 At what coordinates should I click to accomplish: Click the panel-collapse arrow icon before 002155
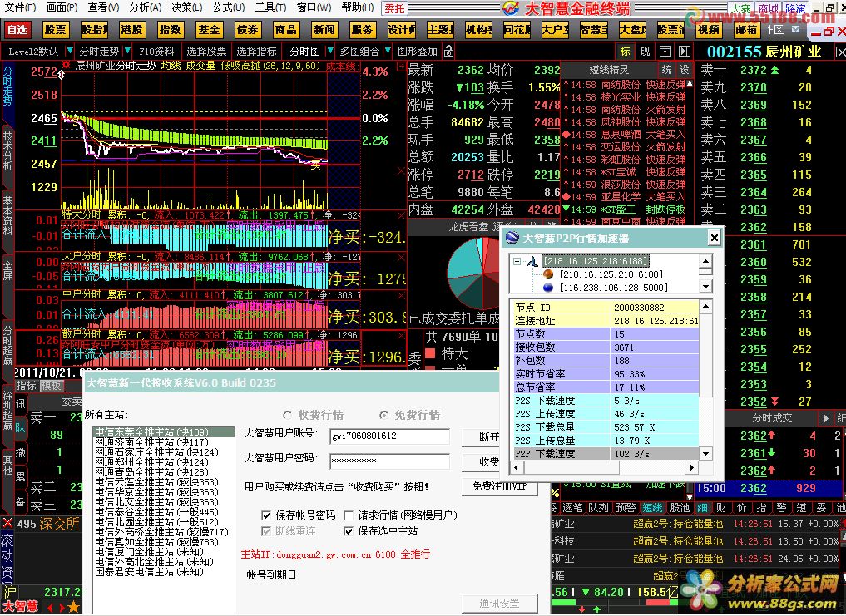click(x=685, y=52)
